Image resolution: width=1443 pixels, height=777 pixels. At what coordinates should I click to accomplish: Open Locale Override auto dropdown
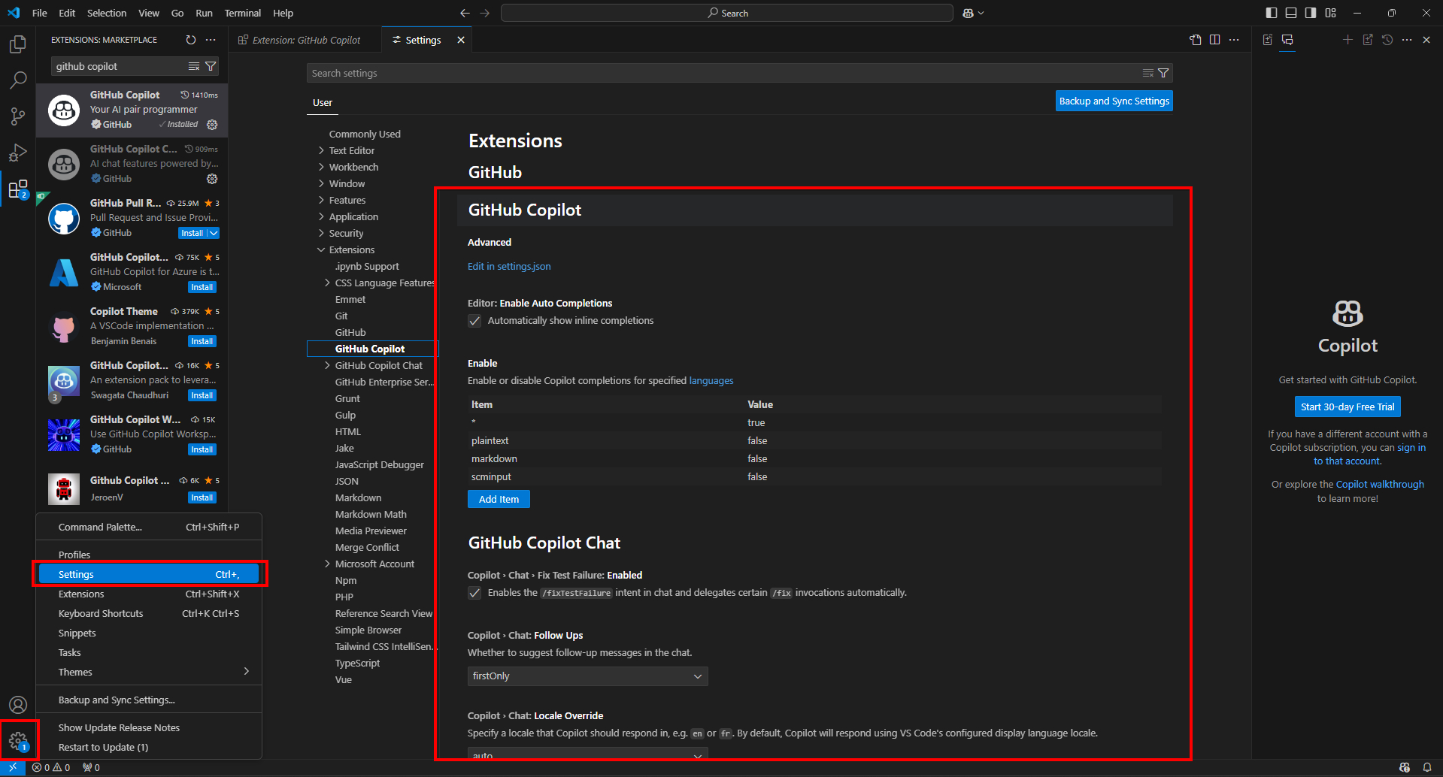[587, 754]
